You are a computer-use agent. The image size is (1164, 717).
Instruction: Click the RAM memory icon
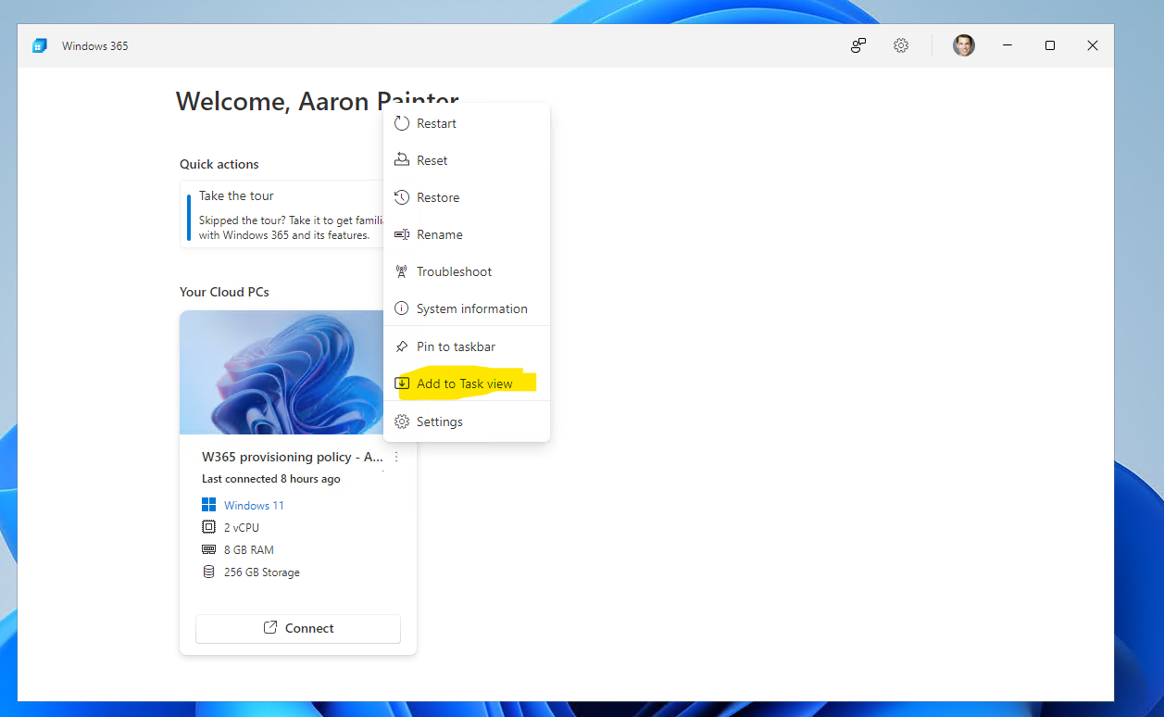coord(208,549)
